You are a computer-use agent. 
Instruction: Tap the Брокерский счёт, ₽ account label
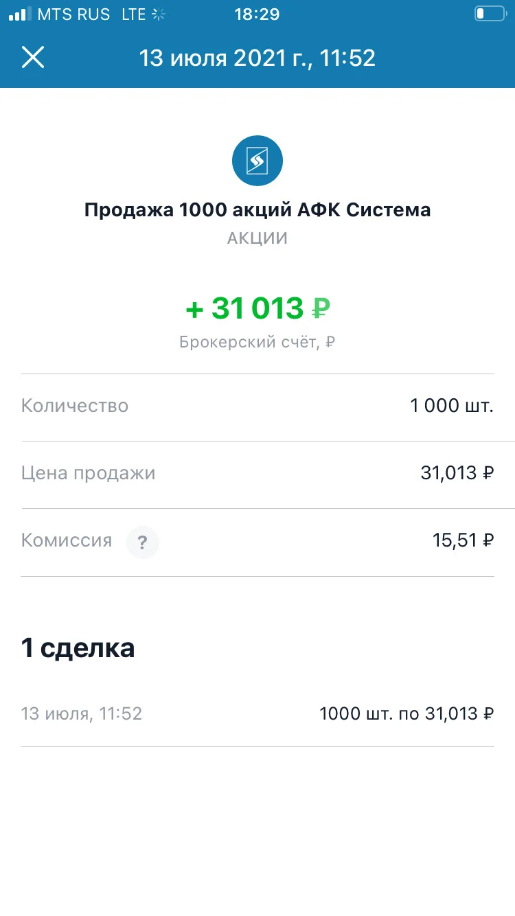coord(257,342)
